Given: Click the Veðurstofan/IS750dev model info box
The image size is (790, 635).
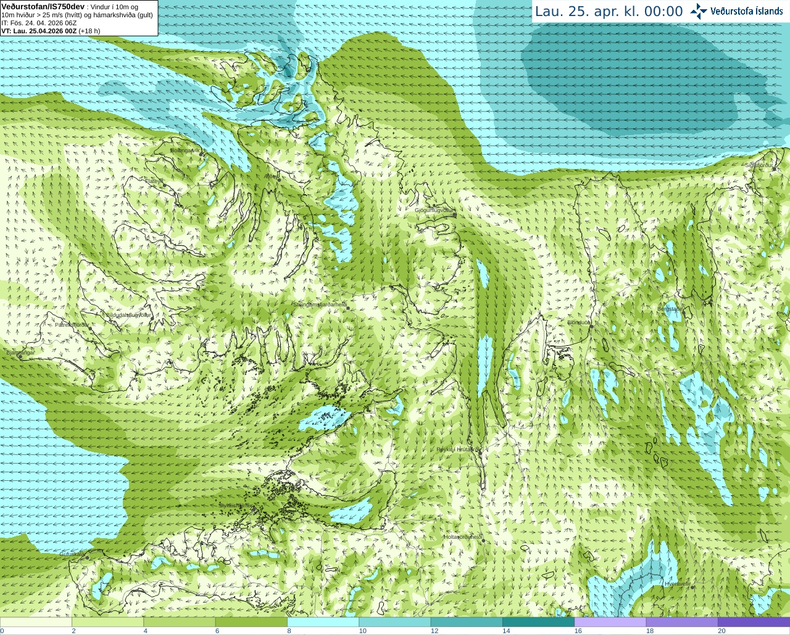Looking at the screenshot, I should pyautogui.click(x=79, y=18).
